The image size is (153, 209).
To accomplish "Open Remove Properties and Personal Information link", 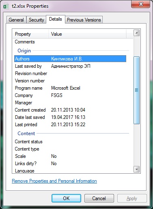I will [x=54, y=181].
